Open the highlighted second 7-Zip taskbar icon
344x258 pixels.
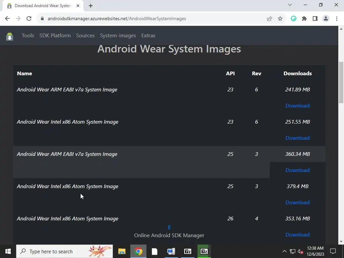(204, 251)
